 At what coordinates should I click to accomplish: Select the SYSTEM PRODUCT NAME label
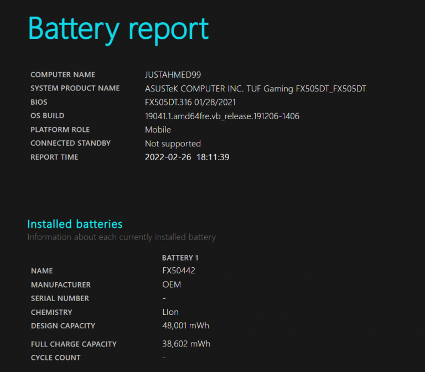pyautogui.click(x=75, y=89)
